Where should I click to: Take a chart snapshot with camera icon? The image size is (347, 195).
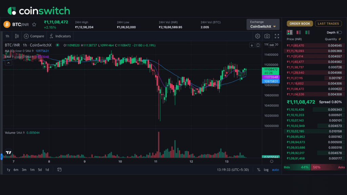(x=267, y=36)
